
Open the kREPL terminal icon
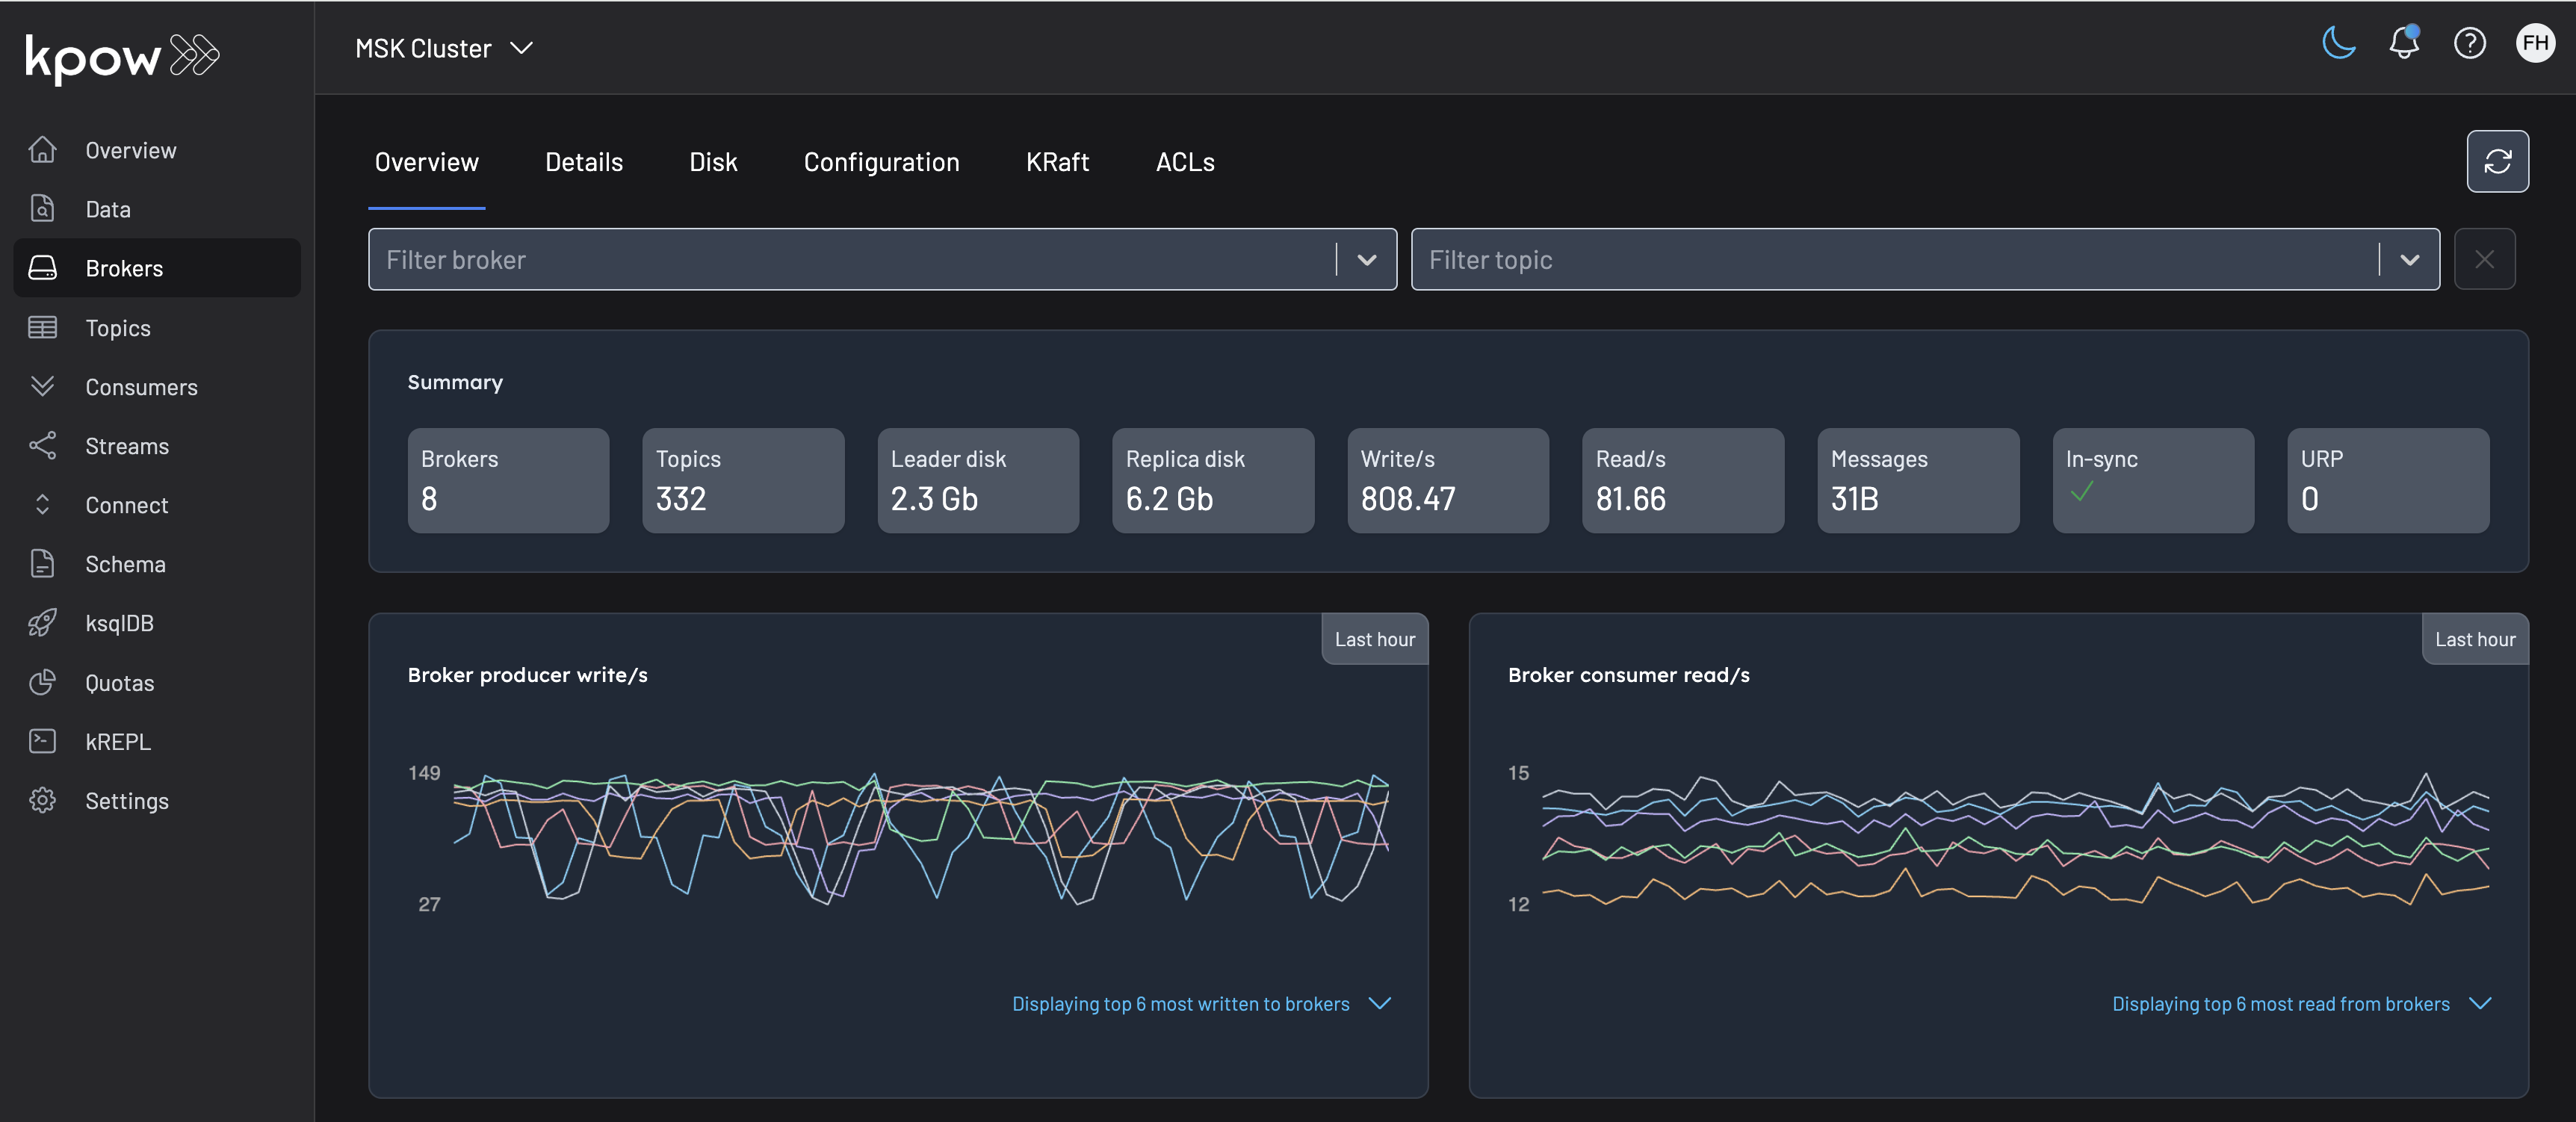(x=43, y=742)
